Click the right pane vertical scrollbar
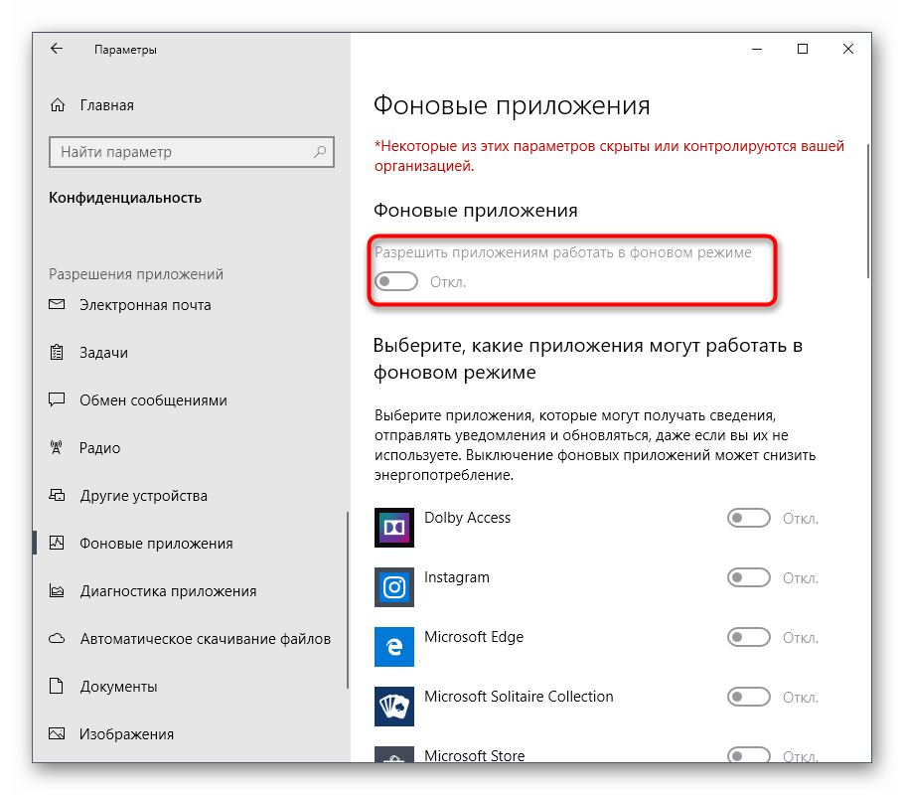 pos(868,209)
